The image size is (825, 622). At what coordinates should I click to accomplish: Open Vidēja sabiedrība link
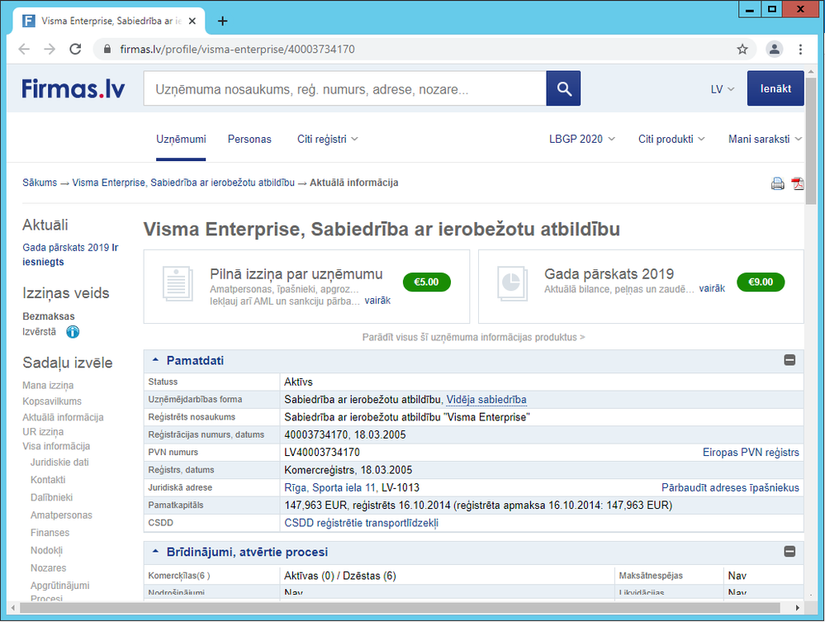pos(486,400)
